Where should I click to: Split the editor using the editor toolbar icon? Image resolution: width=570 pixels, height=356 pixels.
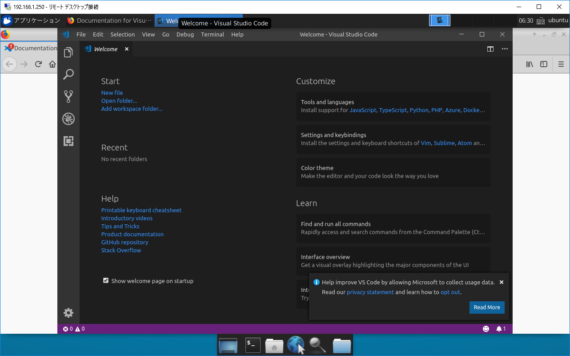(x=490, y=49)
